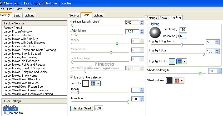Switch to Settings tab in middle panel
The width and height of the screenshot is (223, 116).
[74, 15]
